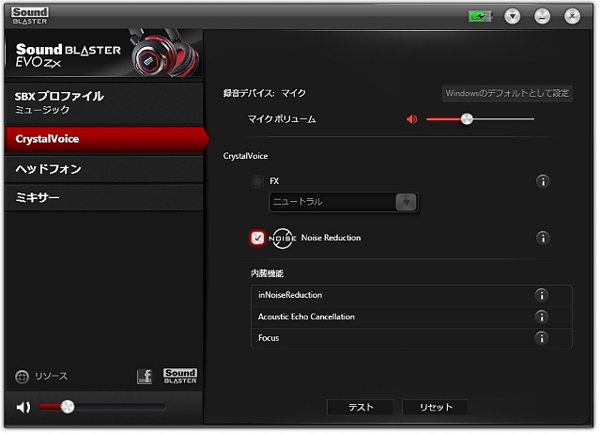Select the CrystalVoice tab
601x434 pixels.
tap(105, 139)
